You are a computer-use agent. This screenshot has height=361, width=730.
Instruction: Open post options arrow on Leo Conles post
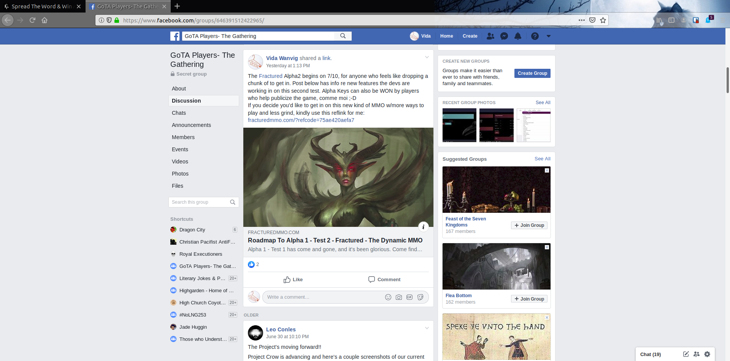coord(427,328)
